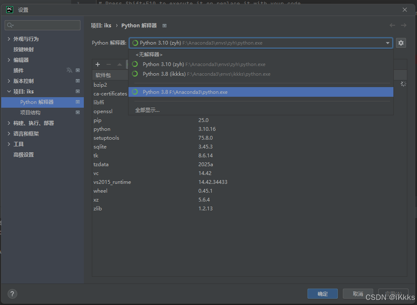Select the libffi package row
The height and width of the screenshot is (305, 417).
pos(110,102)
